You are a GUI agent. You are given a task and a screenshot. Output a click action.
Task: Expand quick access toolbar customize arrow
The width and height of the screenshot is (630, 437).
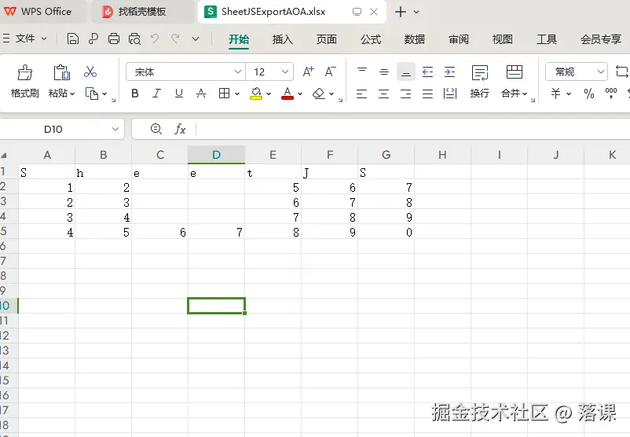196,39
